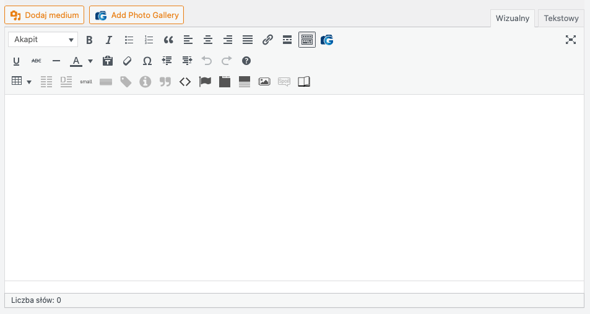Insert a bulleted list

pos(129,40)
